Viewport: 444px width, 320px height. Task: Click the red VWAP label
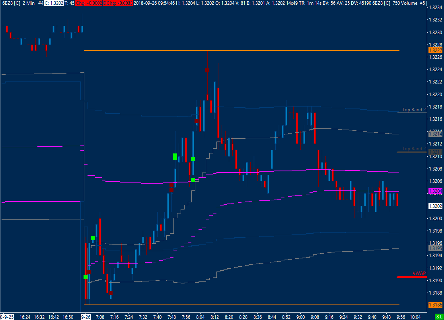click(x=419, y=273)
